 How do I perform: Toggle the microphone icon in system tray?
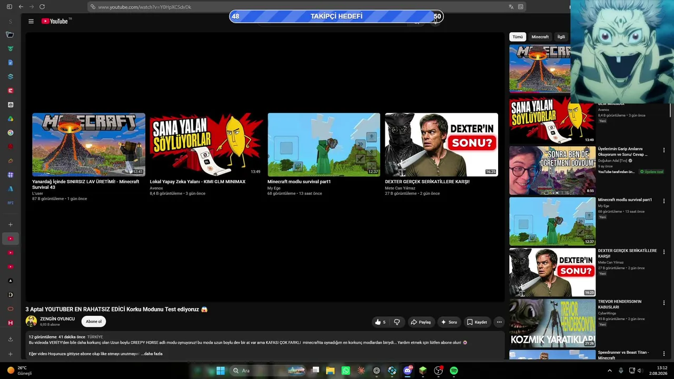pos(621,371)
